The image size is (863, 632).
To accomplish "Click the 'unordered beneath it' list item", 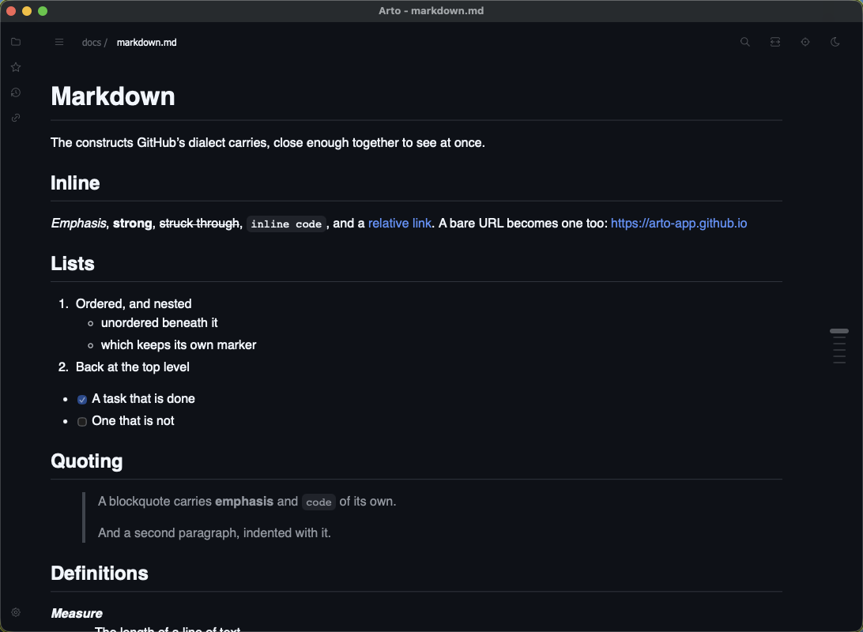I will pos(159,323).
